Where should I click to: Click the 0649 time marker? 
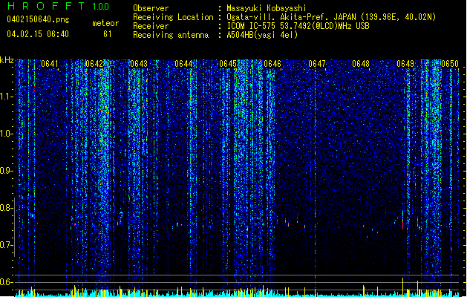pyautogui.click(x=405, y=64)
